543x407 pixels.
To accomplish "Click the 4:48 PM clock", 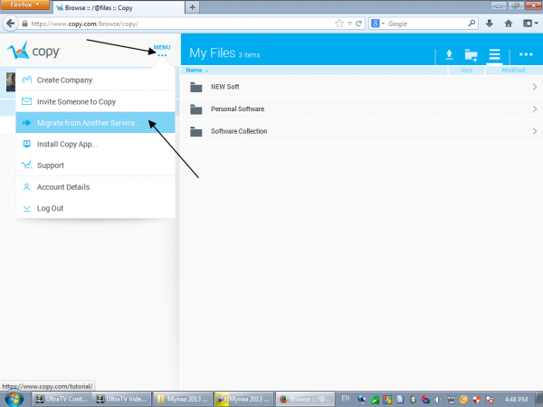I will click(x=517, y=400).
